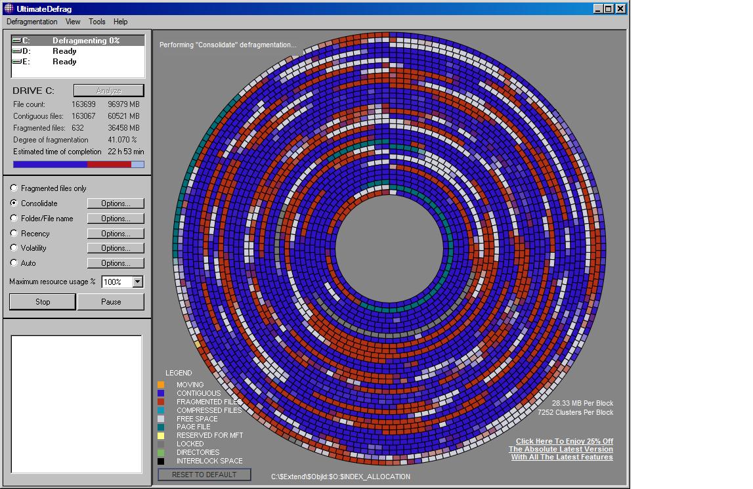The height and width of the screenshot is (489, 753).
Task: Pause the defragmentation
Action: coord(111,302)
